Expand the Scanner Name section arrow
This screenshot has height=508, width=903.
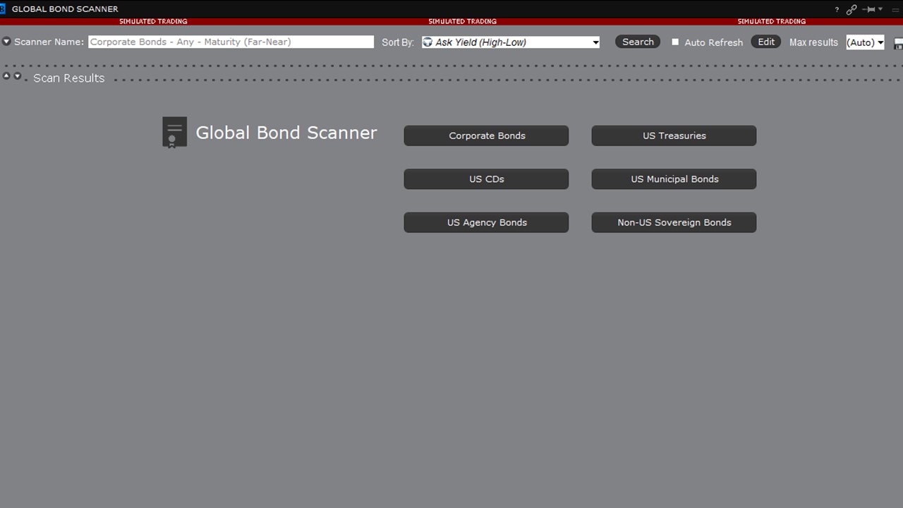(6, 41)
